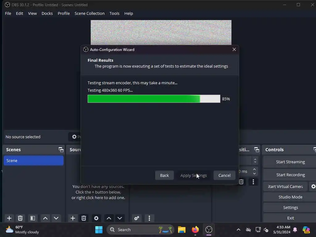The height and width of the screenshot is (237, 316).
Task: Pop out the Scenes dock
Action: point(61,150)
